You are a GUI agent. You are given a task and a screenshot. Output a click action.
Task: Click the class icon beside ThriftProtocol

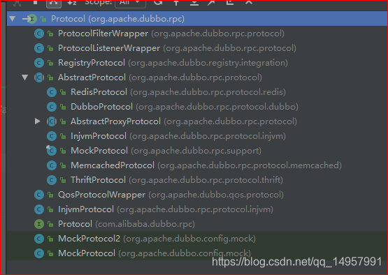(52, 180)
